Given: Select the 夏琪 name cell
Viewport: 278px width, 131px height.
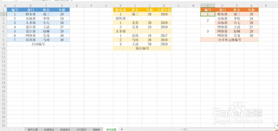Looking at the screenshot, I should 135,35.
